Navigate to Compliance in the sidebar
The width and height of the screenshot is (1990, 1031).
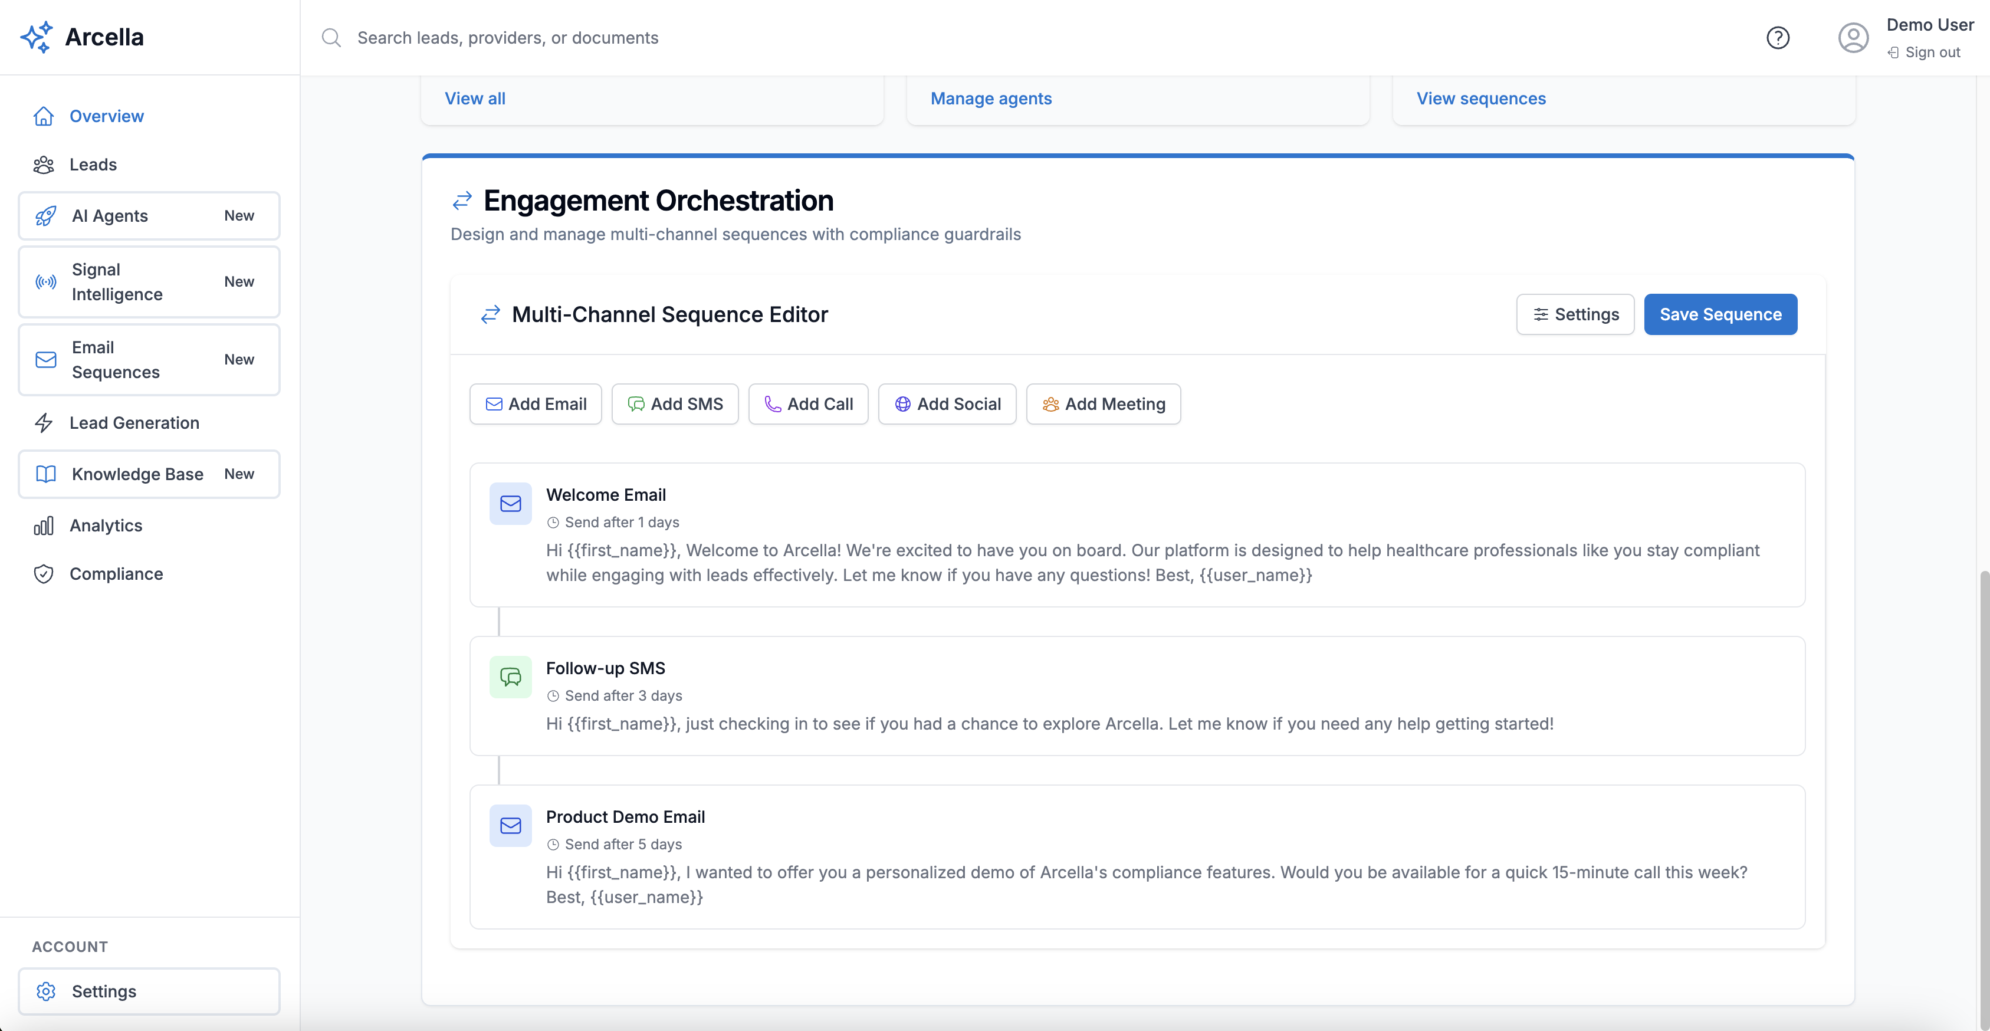click(x=116, y=574)
